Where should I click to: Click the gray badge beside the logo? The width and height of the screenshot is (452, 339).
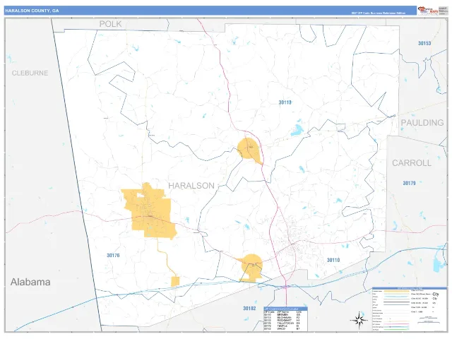(x=443, y=11)
